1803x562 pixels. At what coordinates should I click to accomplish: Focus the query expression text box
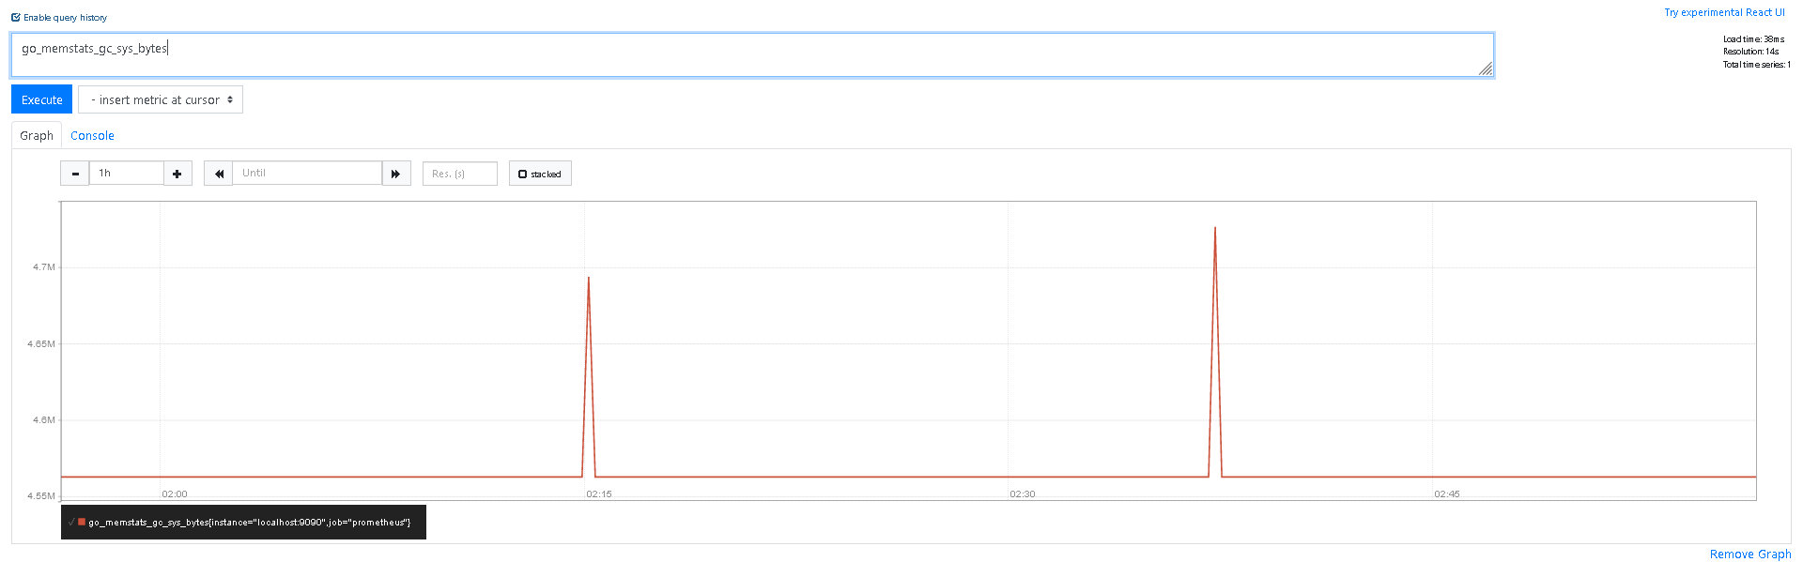[751, 55]
